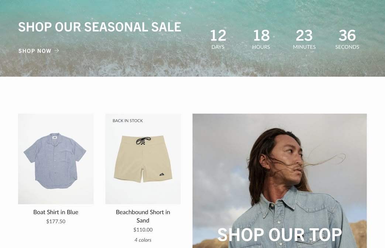Click the Boat Shirt in Blue title
The width and height of the screenshot is (385, 248).
click(56, 212)
